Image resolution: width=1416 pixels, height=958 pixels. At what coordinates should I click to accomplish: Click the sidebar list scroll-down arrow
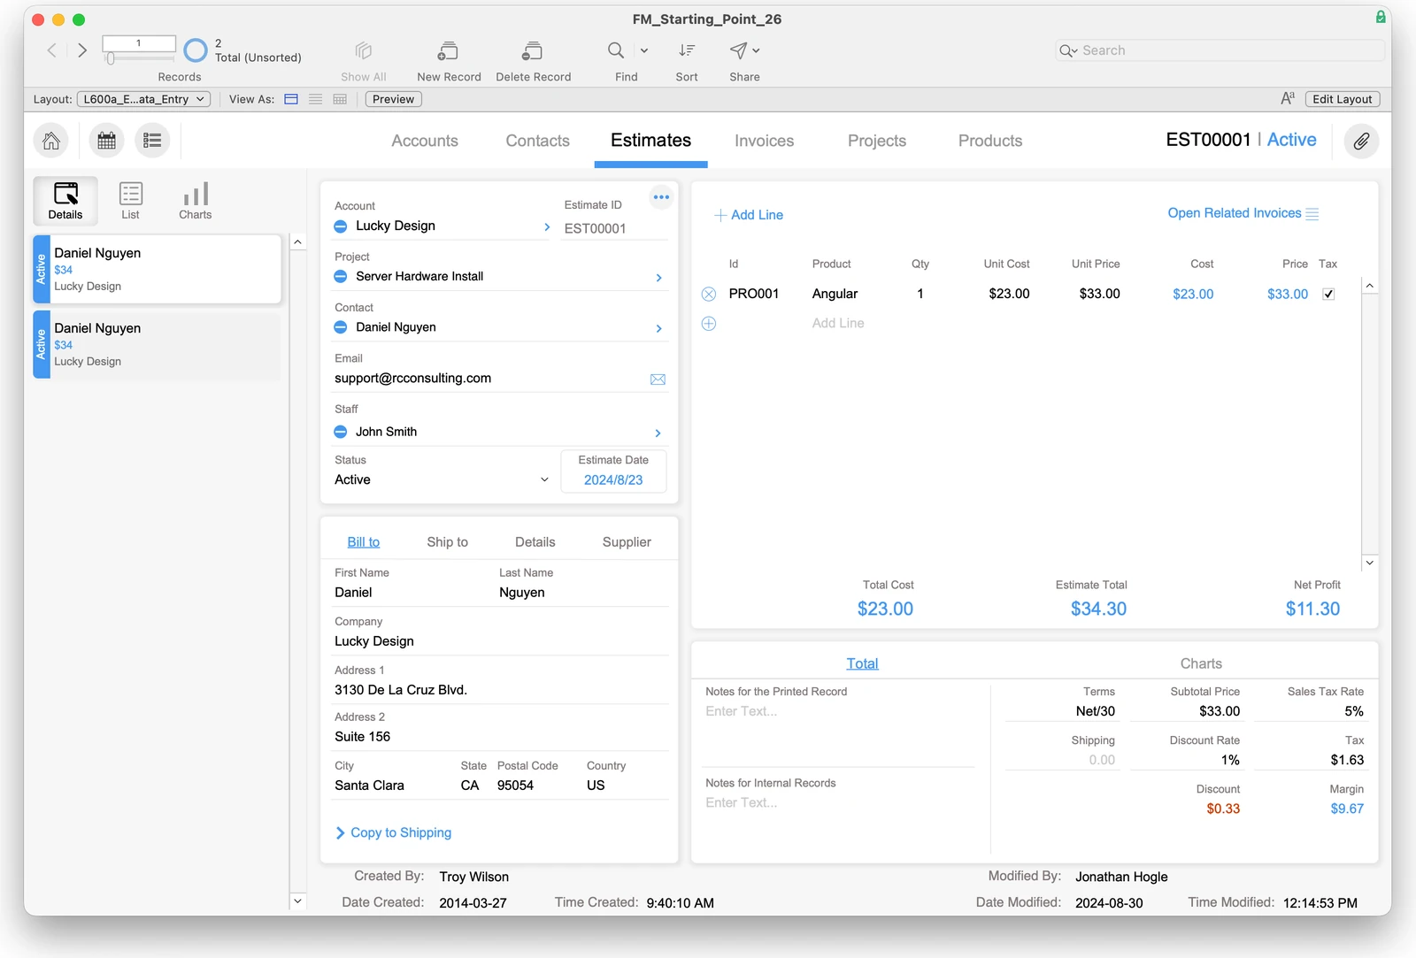298,901
